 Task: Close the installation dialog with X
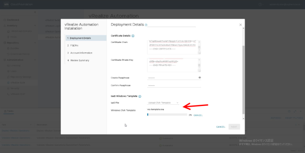tap(240, 25)
